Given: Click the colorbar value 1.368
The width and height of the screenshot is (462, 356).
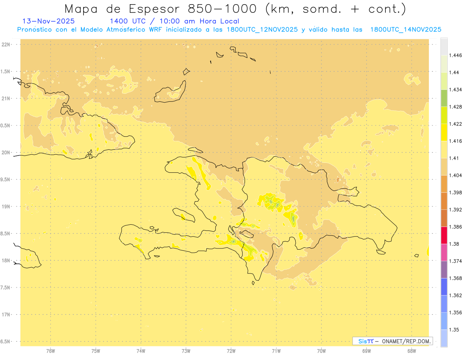Looking at the screenshot, I should click(x=455, y=278).
